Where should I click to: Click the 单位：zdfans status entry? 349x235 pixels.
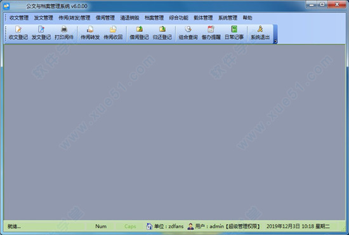click(x=169, y=226)
